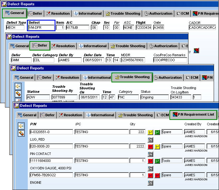Click the eraser delete icon in P/N Requirement window
Screen dimensions: 219x190
(x=21, y=133)
